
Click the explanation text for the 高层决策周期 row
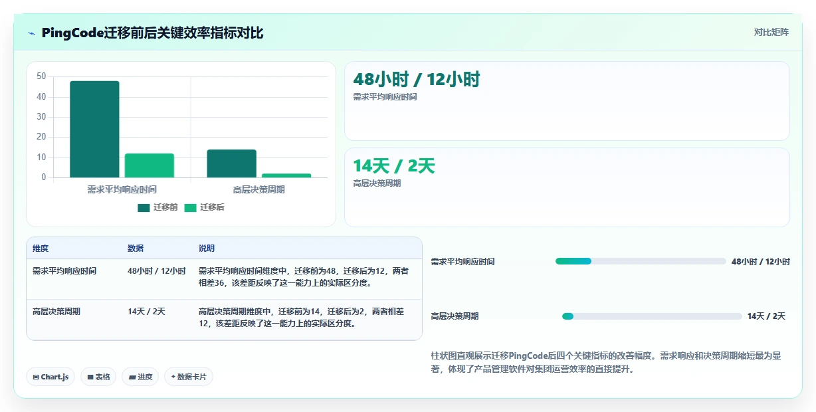pos(301,317)
